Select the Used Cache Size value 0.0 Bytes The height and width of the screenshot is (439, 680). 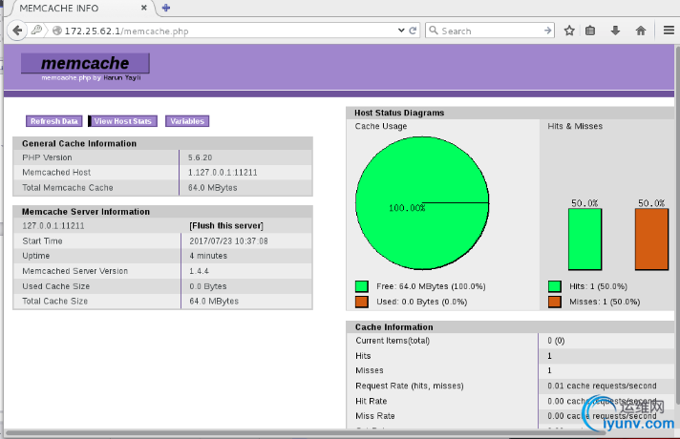[x=208, y=286]
